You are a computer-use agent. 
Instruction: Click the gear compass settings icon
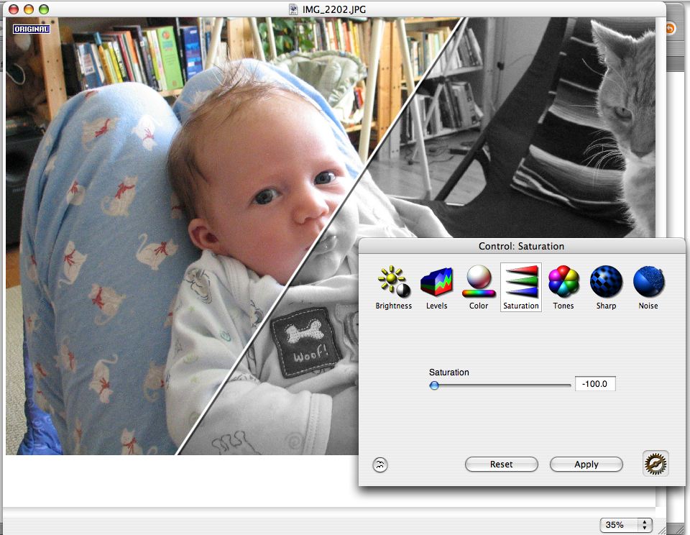pos(655,463)
